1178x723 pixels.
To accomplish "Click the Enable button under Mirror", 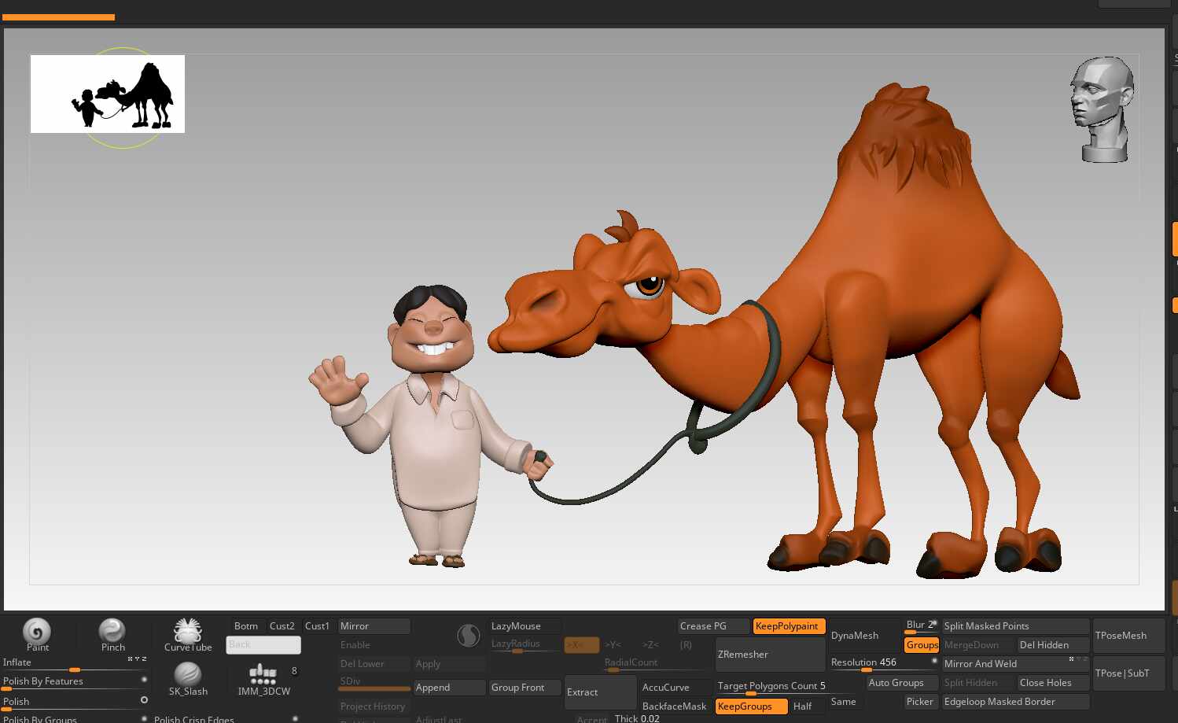I will coord(374,645).
